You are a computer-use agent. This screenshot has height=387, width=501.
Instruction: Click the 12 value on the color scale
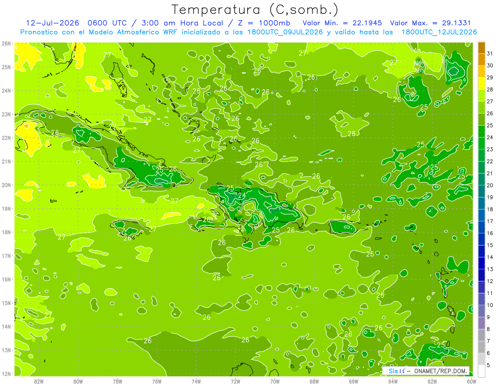[490, 281]
